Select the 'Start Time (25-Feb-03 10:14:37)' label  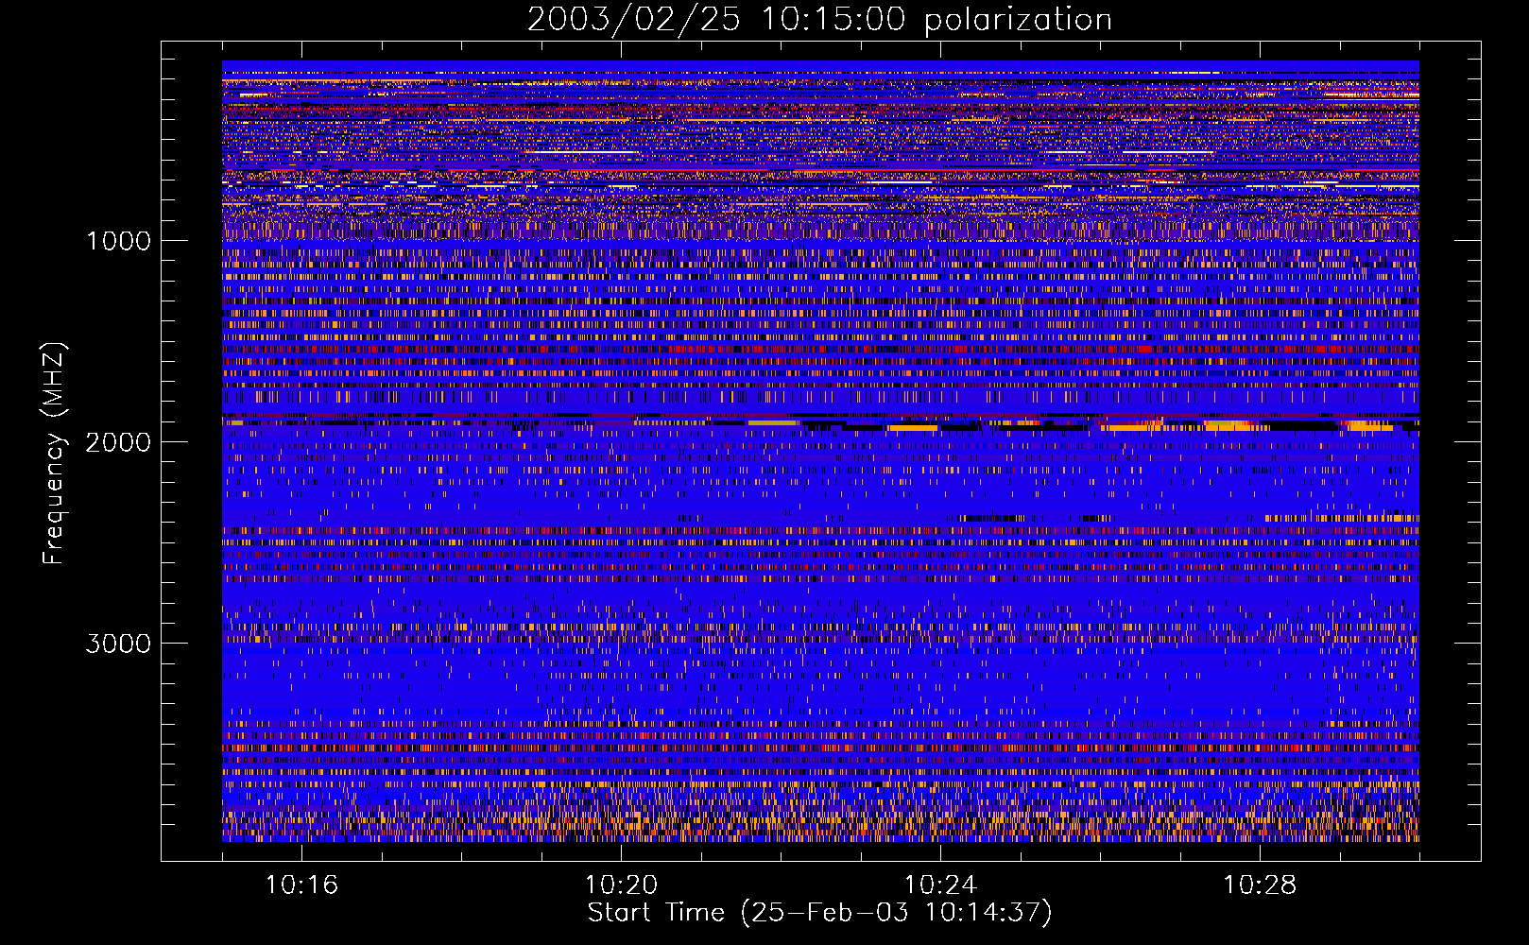tap(819, 914)
